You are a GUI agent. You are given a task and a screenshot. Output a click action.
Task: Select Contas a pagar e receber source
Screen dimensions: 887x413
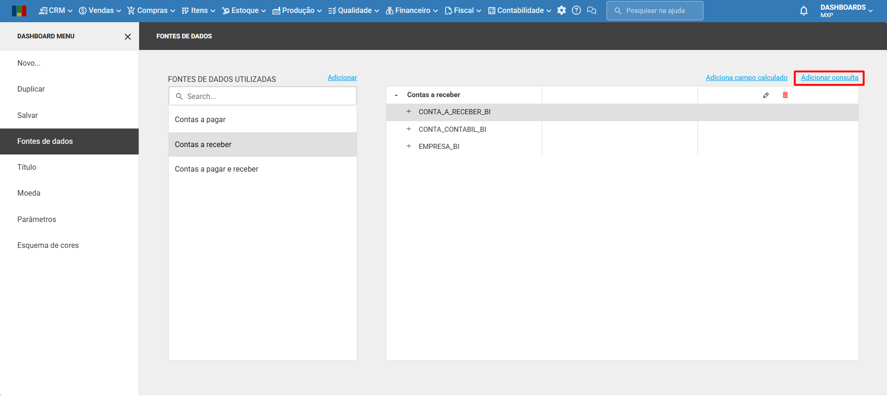[x=263, y=169]
